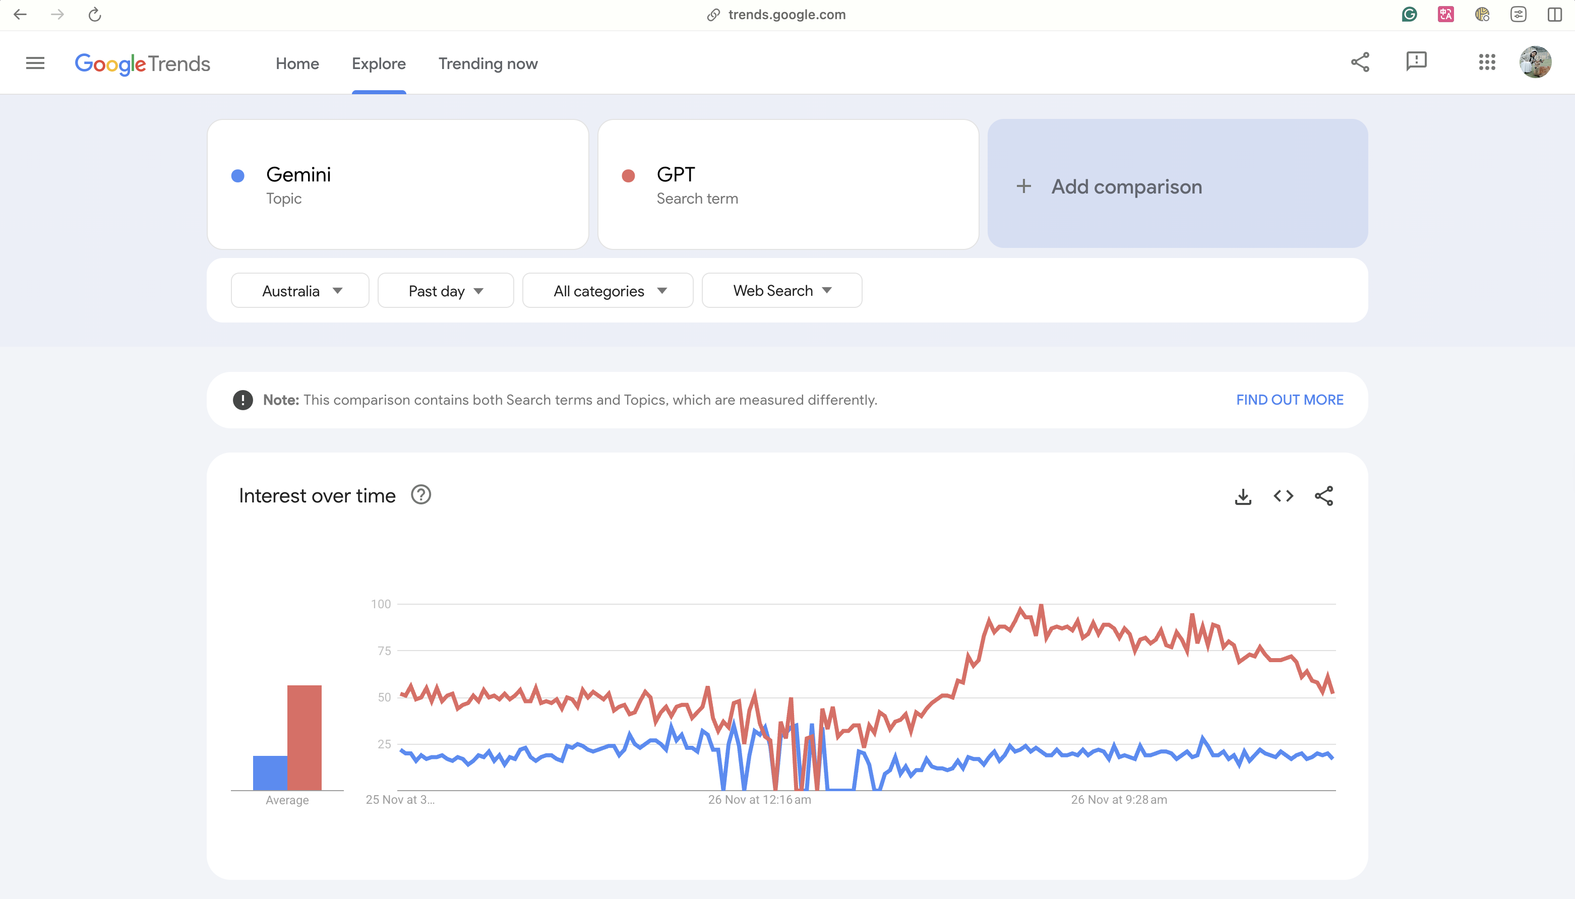The image size is (1575, 899).
Task: Open the Past day time range dropdown
Action: pyautogui.click(x=445, y=291)
